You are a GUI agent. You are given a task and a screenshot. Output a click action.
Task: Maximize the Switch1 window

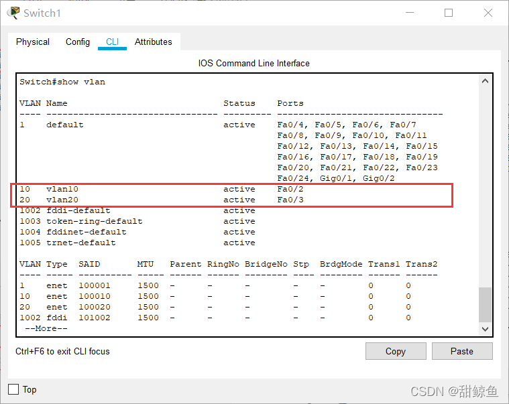point(449,13)
